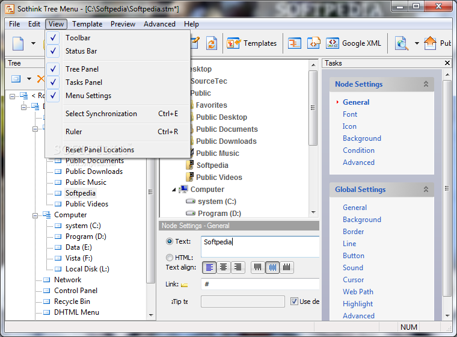
Task: Click the Publish upload-arrow icon
Action: [x=430, y=43]
